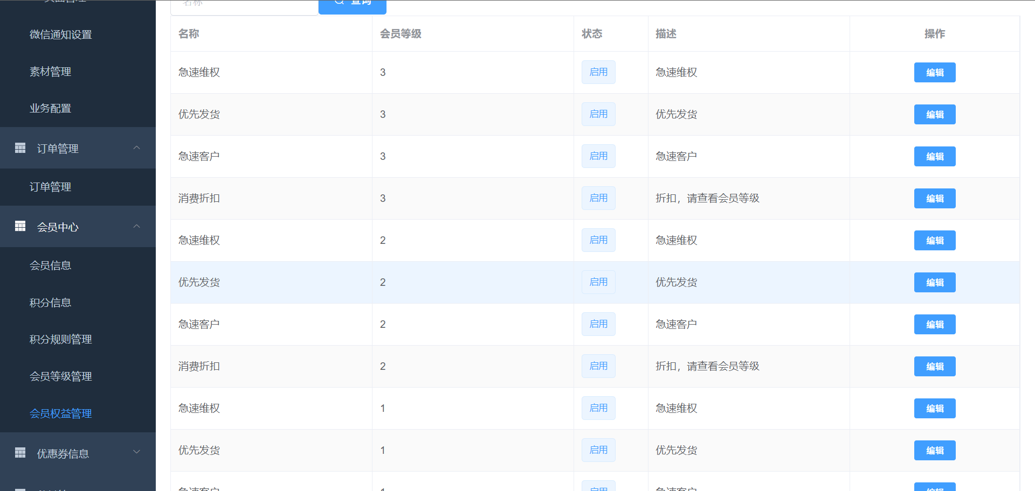
Task: Expand the 优惠券信息 section chevron
Action: 136,452
